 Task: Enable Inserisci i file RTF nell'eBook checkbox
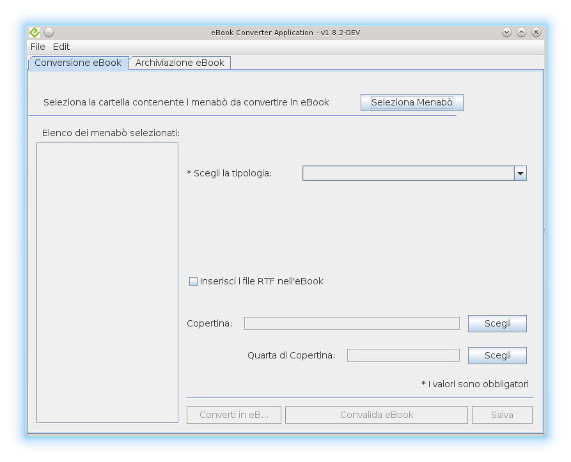pyautogui.click(x=194, y=281)
